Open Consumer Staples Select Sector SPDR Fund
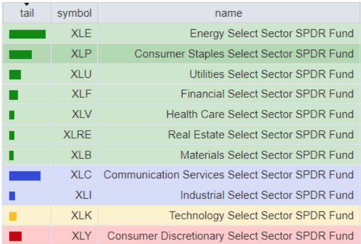This screenshot has width=361, height=244. point(244,54)
